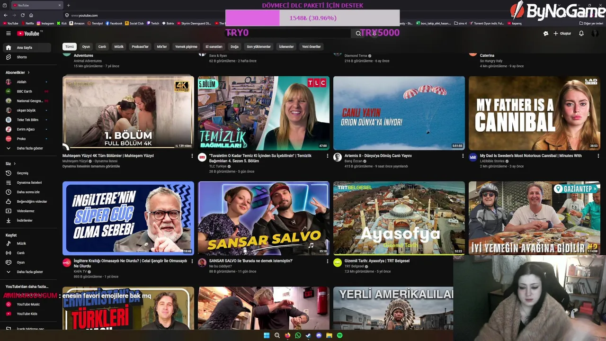Open options menu for Artemis II video
The width and height of the screenshot is (606, 341).
pyautogui.click(x=463, y=156)
